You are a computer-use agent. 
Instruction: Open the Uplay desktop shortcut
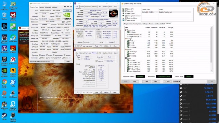pos(13,83)
